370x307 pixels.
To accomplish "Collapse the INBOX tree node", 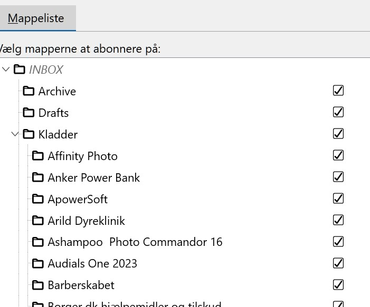I will point(6,70).
